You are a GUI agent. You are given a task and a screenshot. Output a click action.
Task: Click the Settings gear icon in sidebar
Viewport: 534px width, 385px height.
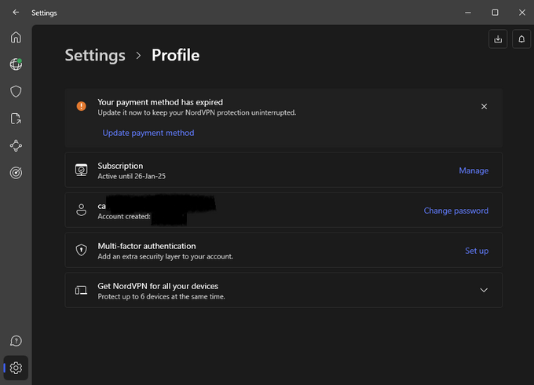pos(16,368)
